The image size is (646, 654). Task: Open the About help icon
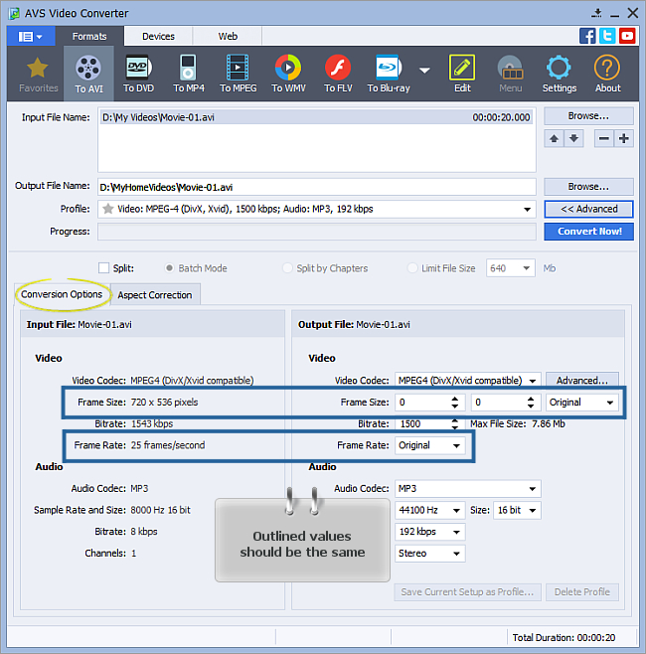607,75
